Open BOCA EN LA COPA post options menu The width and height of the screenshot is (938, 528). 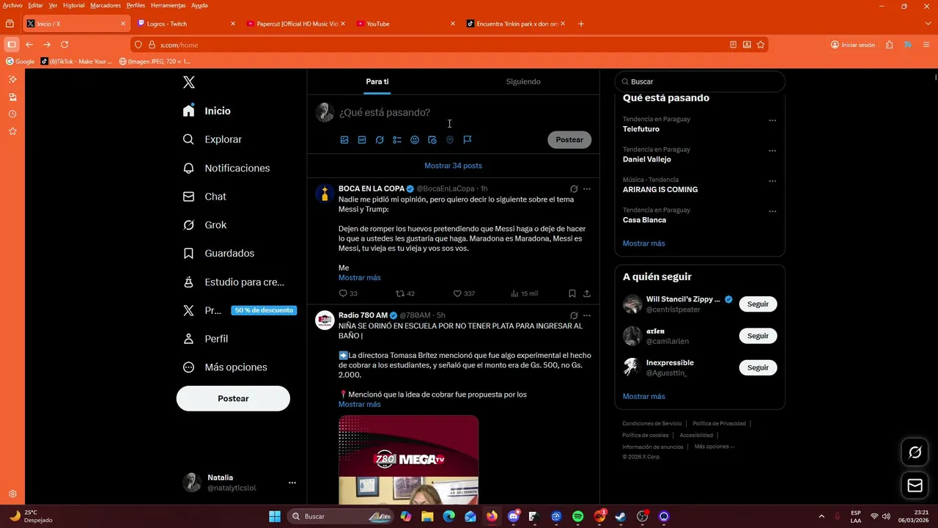[x=586, y=188]
